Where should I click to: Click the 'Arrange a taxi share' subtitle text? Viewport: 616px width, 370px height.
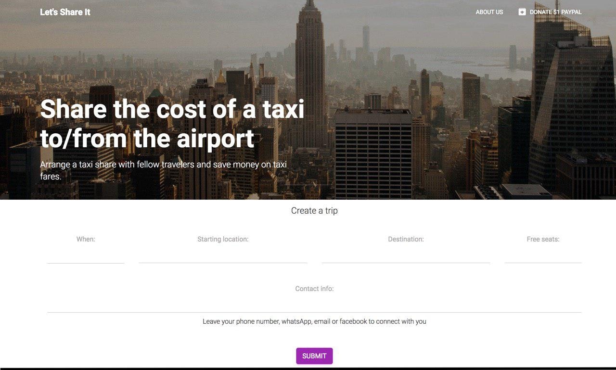164,170
